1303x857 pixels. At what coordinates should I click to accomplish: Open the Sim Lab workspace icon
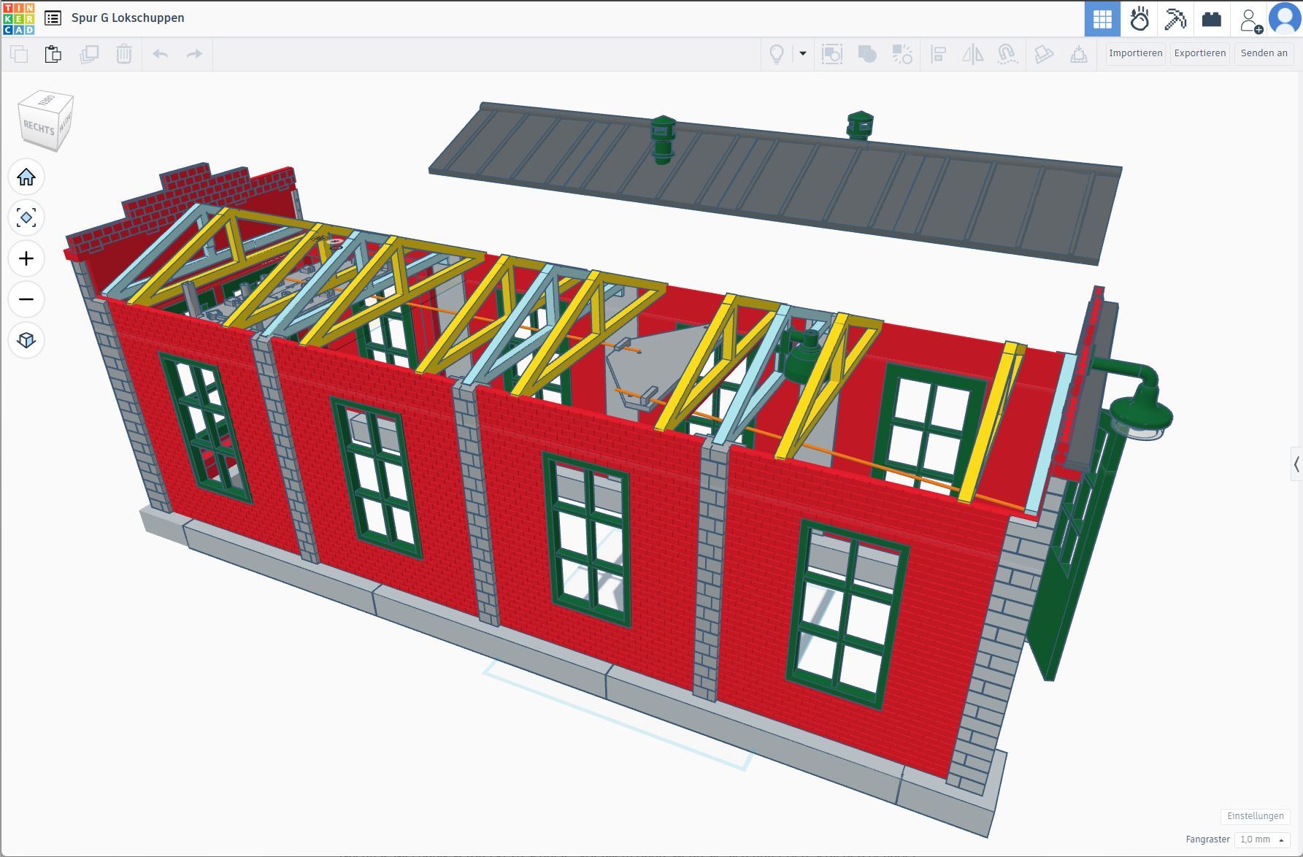(x=1139, y=19)
